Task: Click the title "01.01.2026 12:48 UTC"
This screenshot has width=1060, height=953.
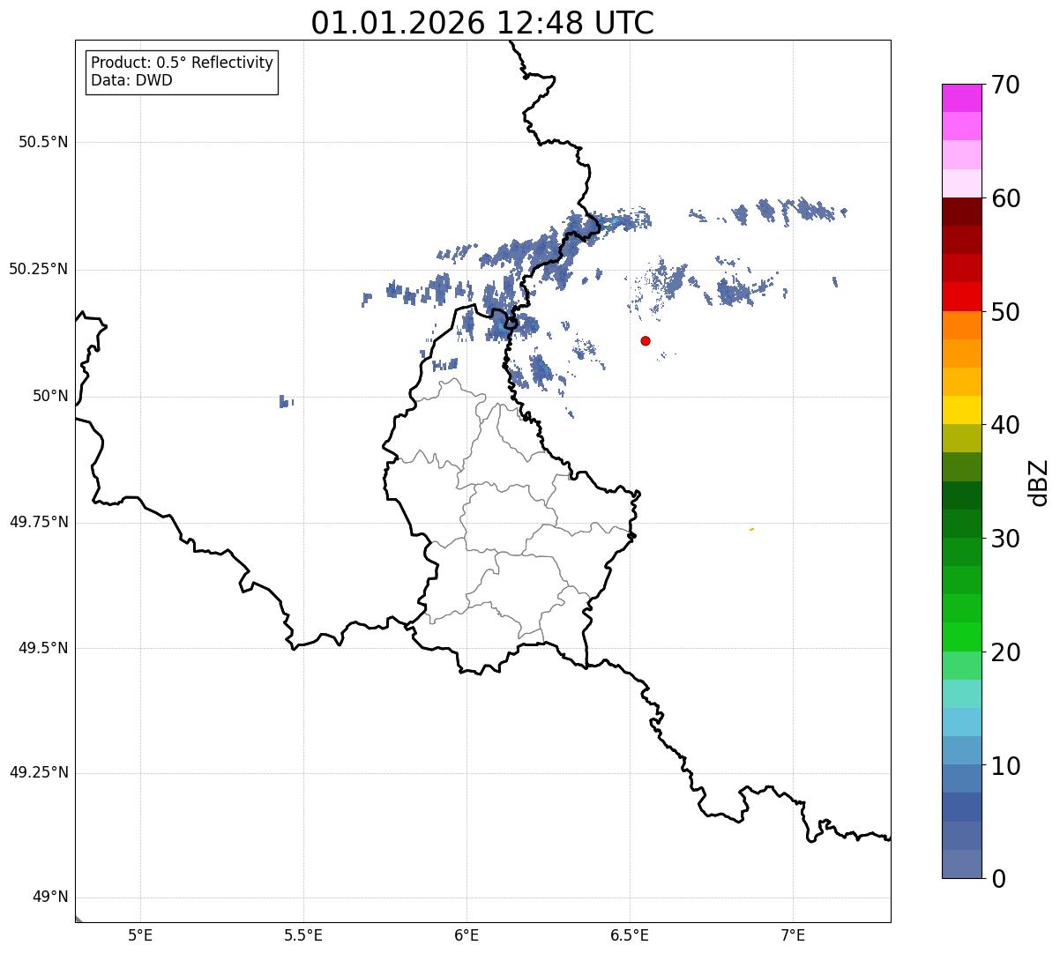Action: coord(482,23)
